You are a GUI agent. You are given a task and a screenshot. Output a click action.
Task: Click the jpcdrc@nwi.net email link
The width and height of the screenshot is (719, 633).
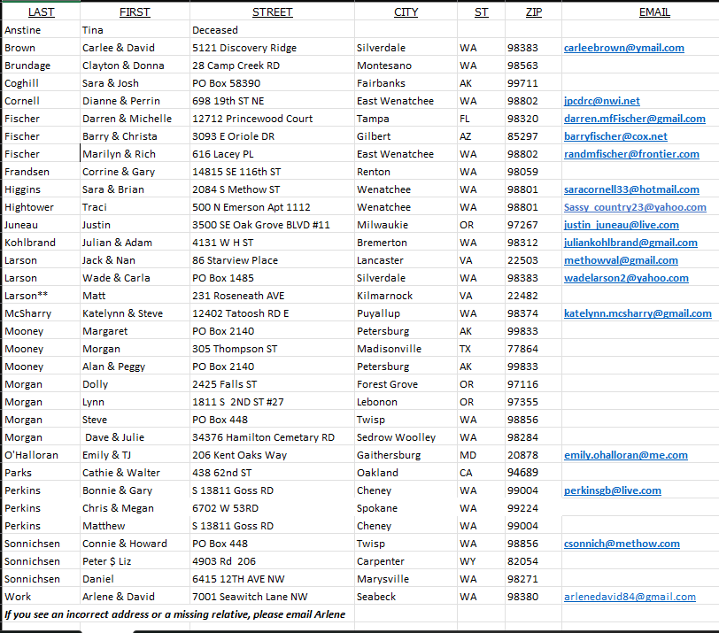pyautogui.click(x=601, y=101)
